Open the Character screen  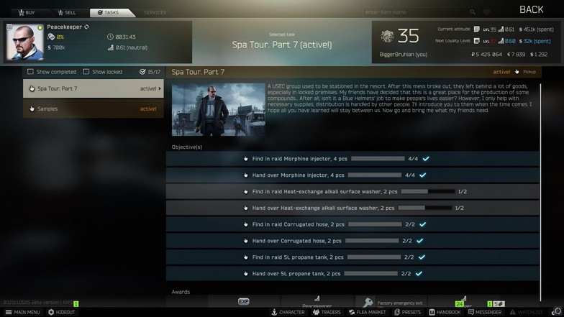[288, 312]
